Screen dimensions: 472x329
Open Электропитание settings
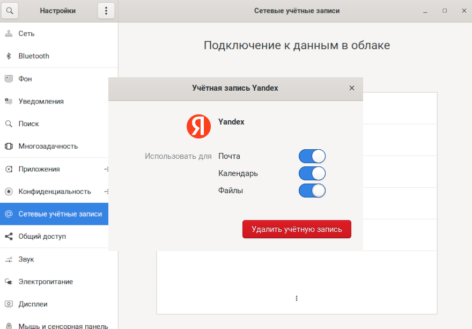(46, 282)
